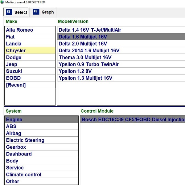Pick Delta 2014 1.6 Multijet 16V
Screen dimensions: 185x185
click(121, 50)
